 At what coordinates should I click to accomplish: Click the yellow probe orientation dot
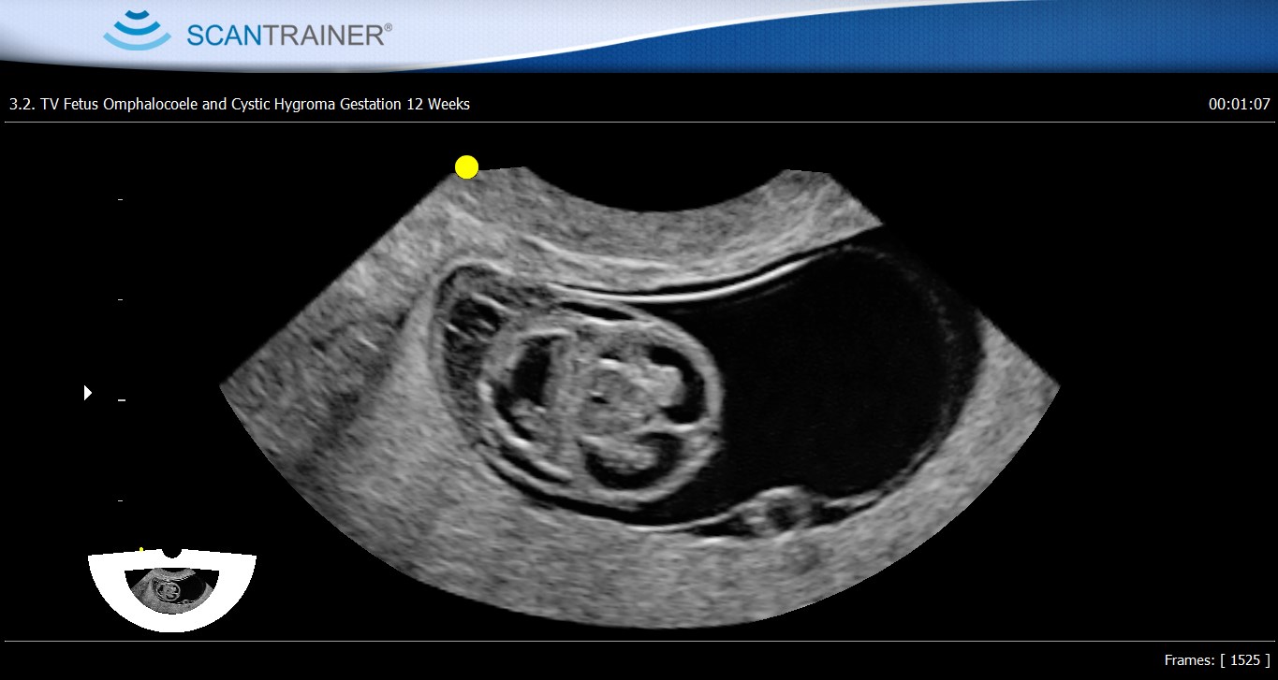tap(466, 167)
